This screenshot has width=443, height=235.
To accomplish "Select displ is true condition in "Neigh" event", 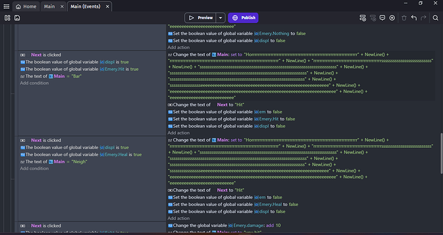I will click(x=74, y=147).
